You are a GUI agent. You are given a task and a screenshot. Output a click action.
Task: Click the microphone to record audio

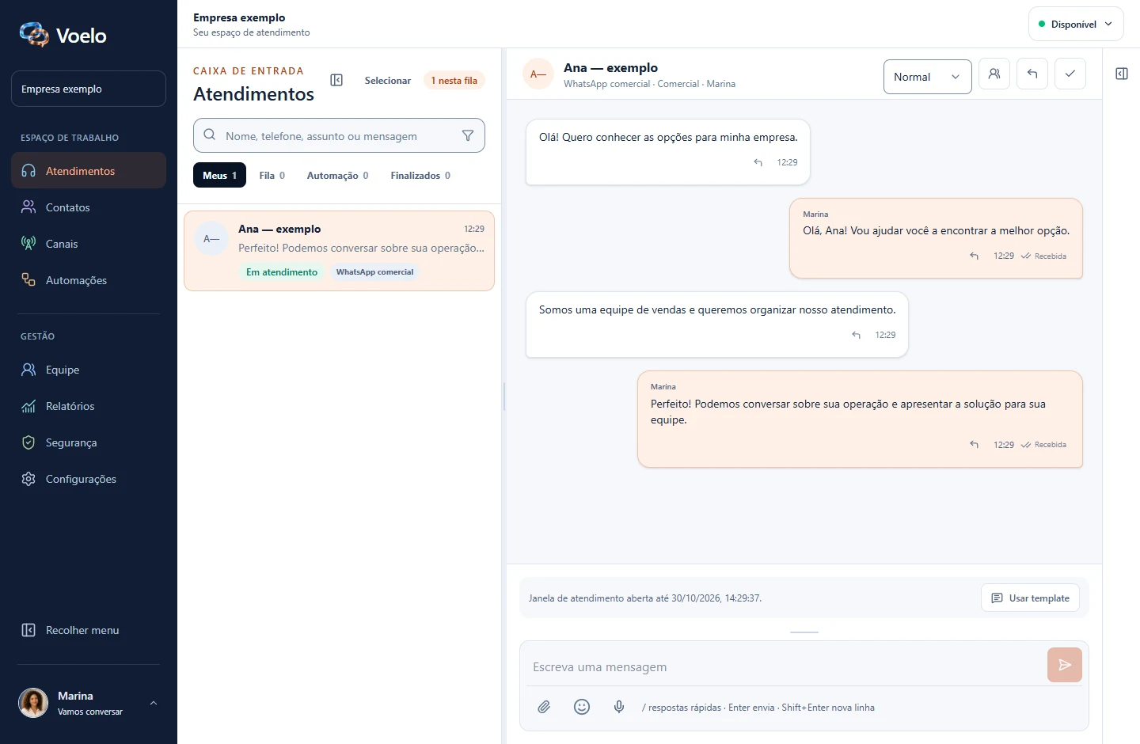[619, 707]
